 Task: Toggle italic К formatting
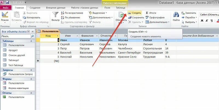(207, 20)
